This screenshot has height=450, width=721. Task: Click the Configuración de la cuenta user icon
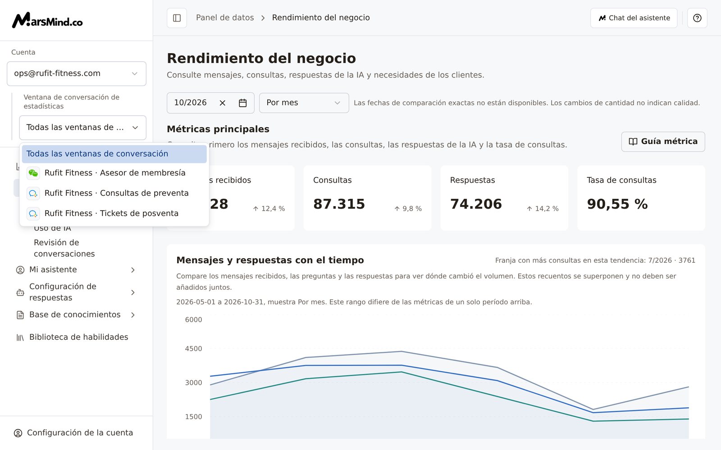click(x=18, y=433)
